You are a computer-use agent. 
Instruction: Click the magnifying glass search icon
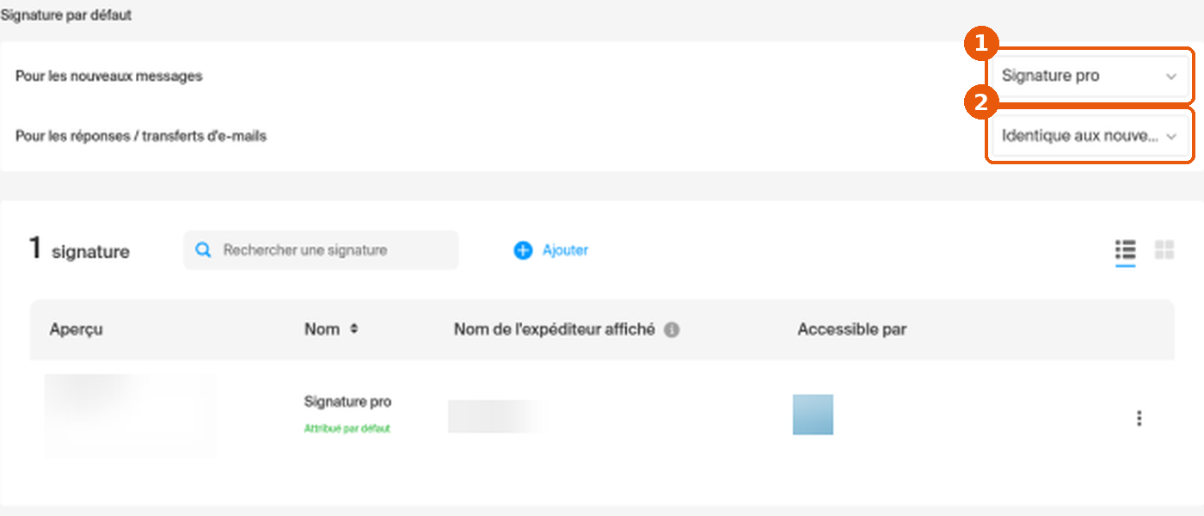(203, 250)
